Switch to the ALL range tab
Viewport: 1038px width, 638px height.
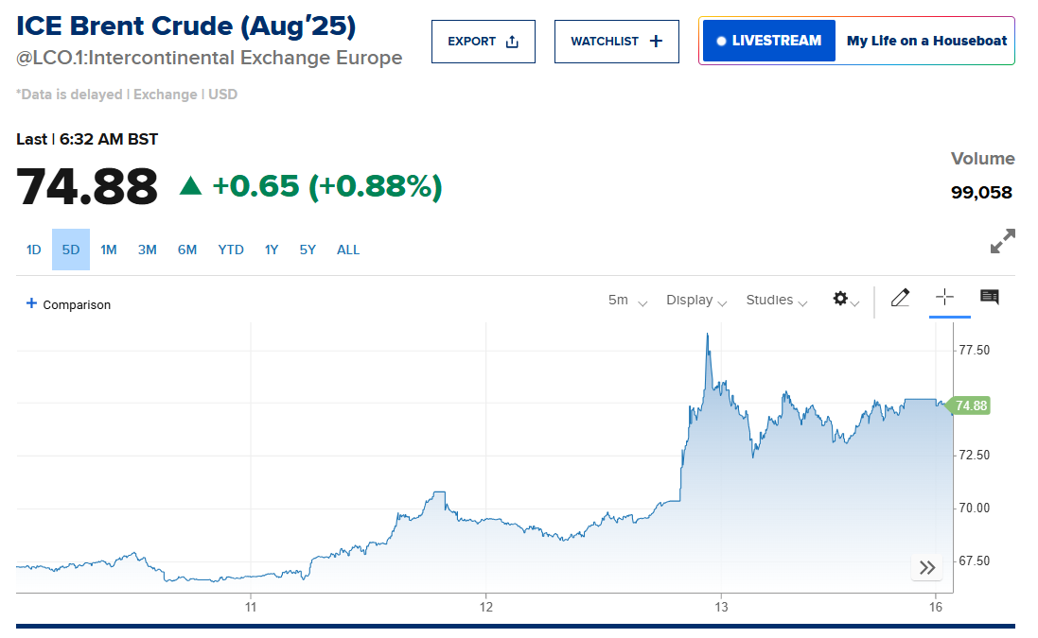[x=348, y=250]
